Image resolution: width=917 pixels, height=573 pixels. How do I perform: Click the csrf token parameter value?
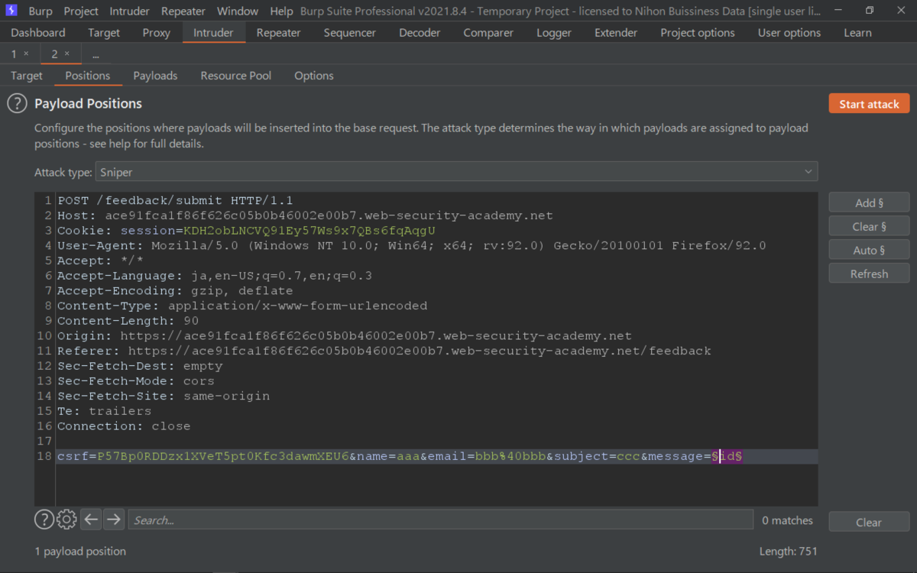[x=223, y=456]
